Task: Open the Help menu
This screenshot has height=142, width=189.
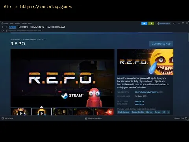Action: [30, 23]
